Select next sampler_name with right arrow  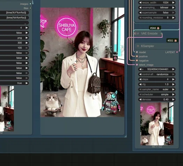[174, 89]
